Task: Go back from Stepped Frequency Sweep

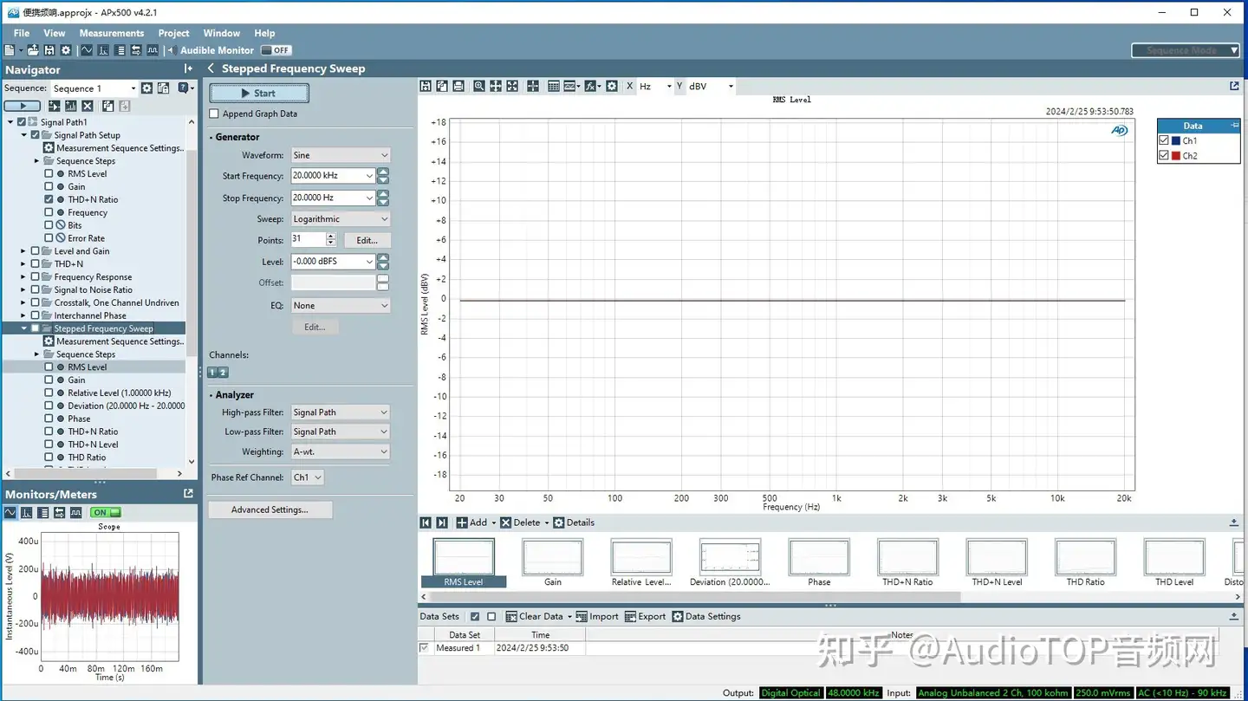Action: pos(211,68)
